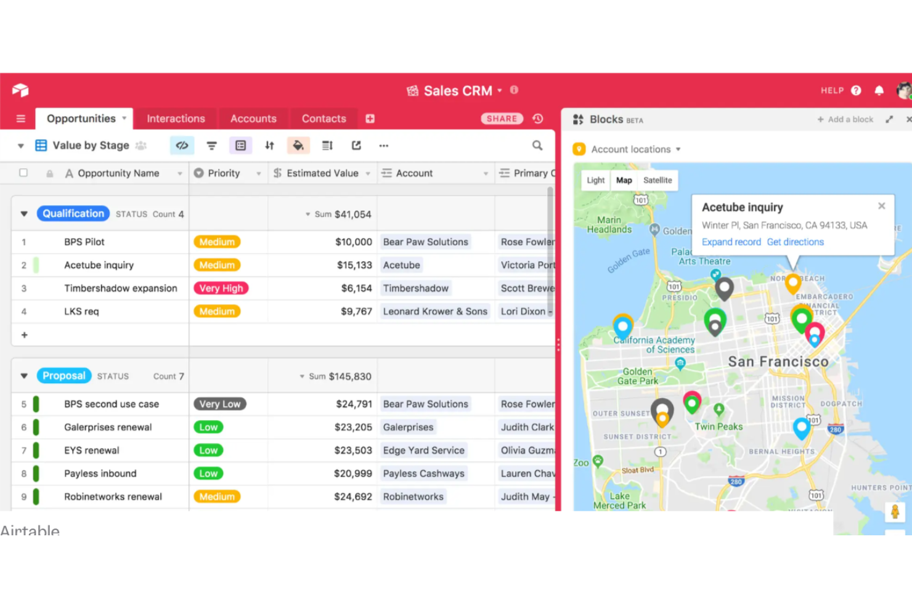Click the SHARE button
Viewport: 912px width, 608px height.
[502, 119]
